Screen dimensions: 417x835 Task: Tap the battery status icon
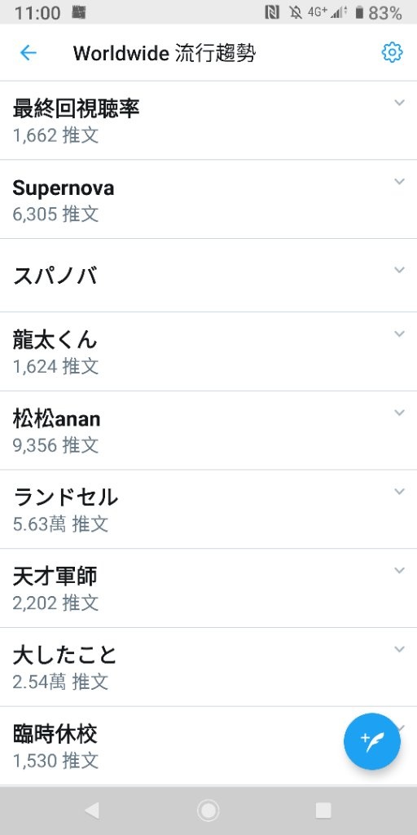(359, 13)
